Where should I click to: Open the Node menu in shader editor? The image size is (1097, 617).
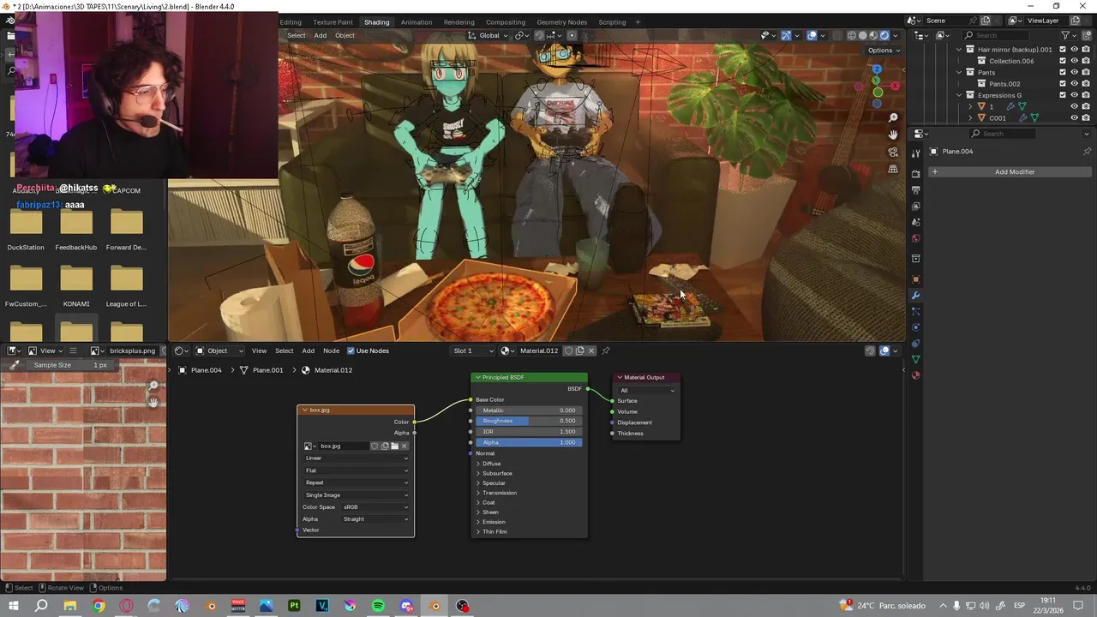click(331, 350)
